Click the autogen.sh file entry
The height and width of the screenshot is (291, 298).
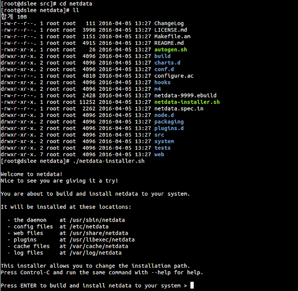point(170,49)
